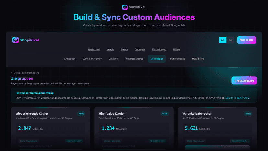268x151 pixels.
Task: Switch to the Marketing Mix tab
Action: 177,59
